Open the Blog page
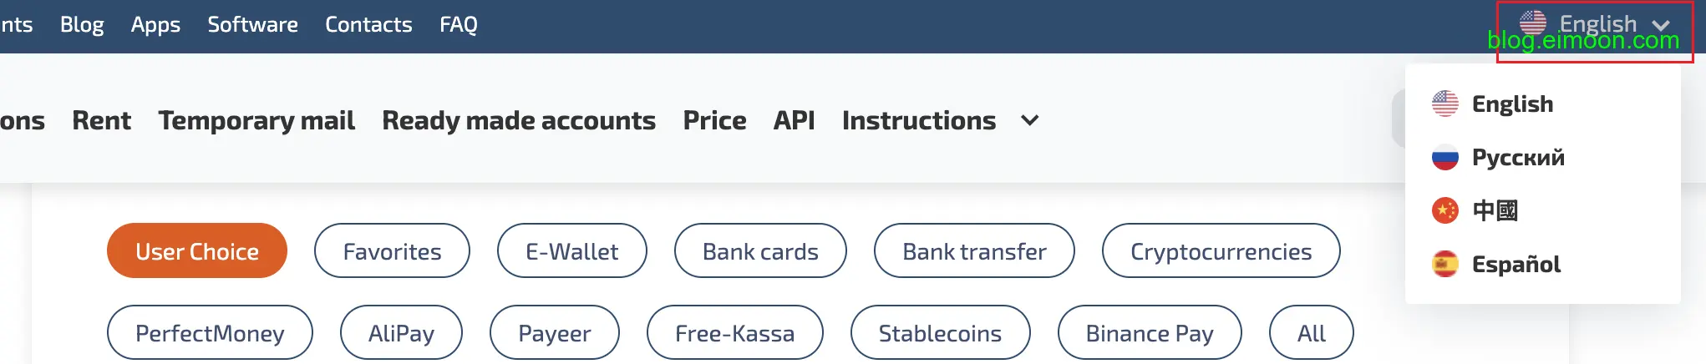This screenshot has width=1706, height=364. 82,25
